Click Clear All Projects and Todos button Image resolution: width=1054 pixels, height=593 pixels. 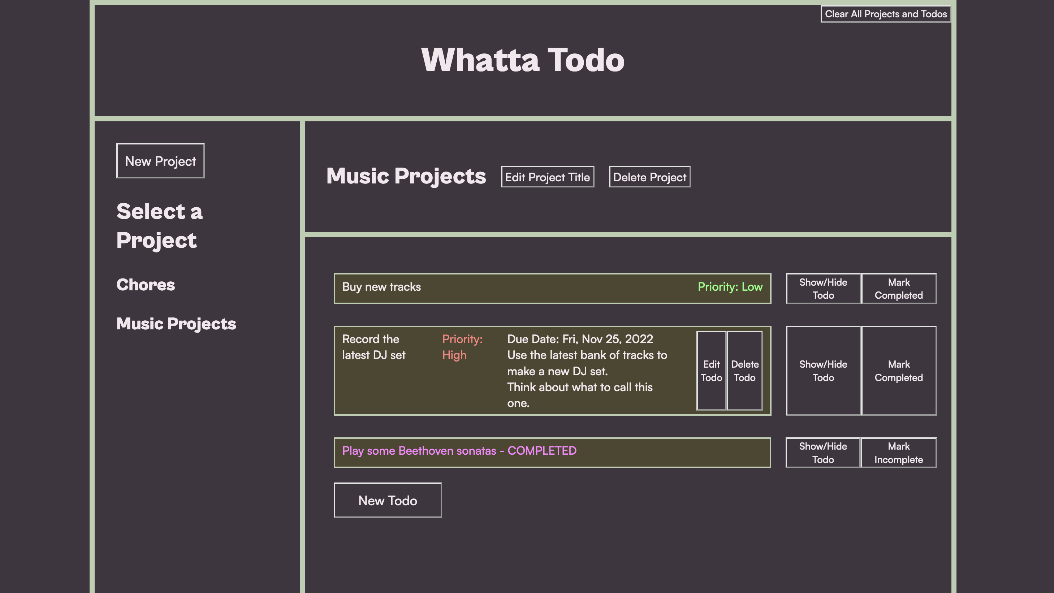[x=885, y=14]
